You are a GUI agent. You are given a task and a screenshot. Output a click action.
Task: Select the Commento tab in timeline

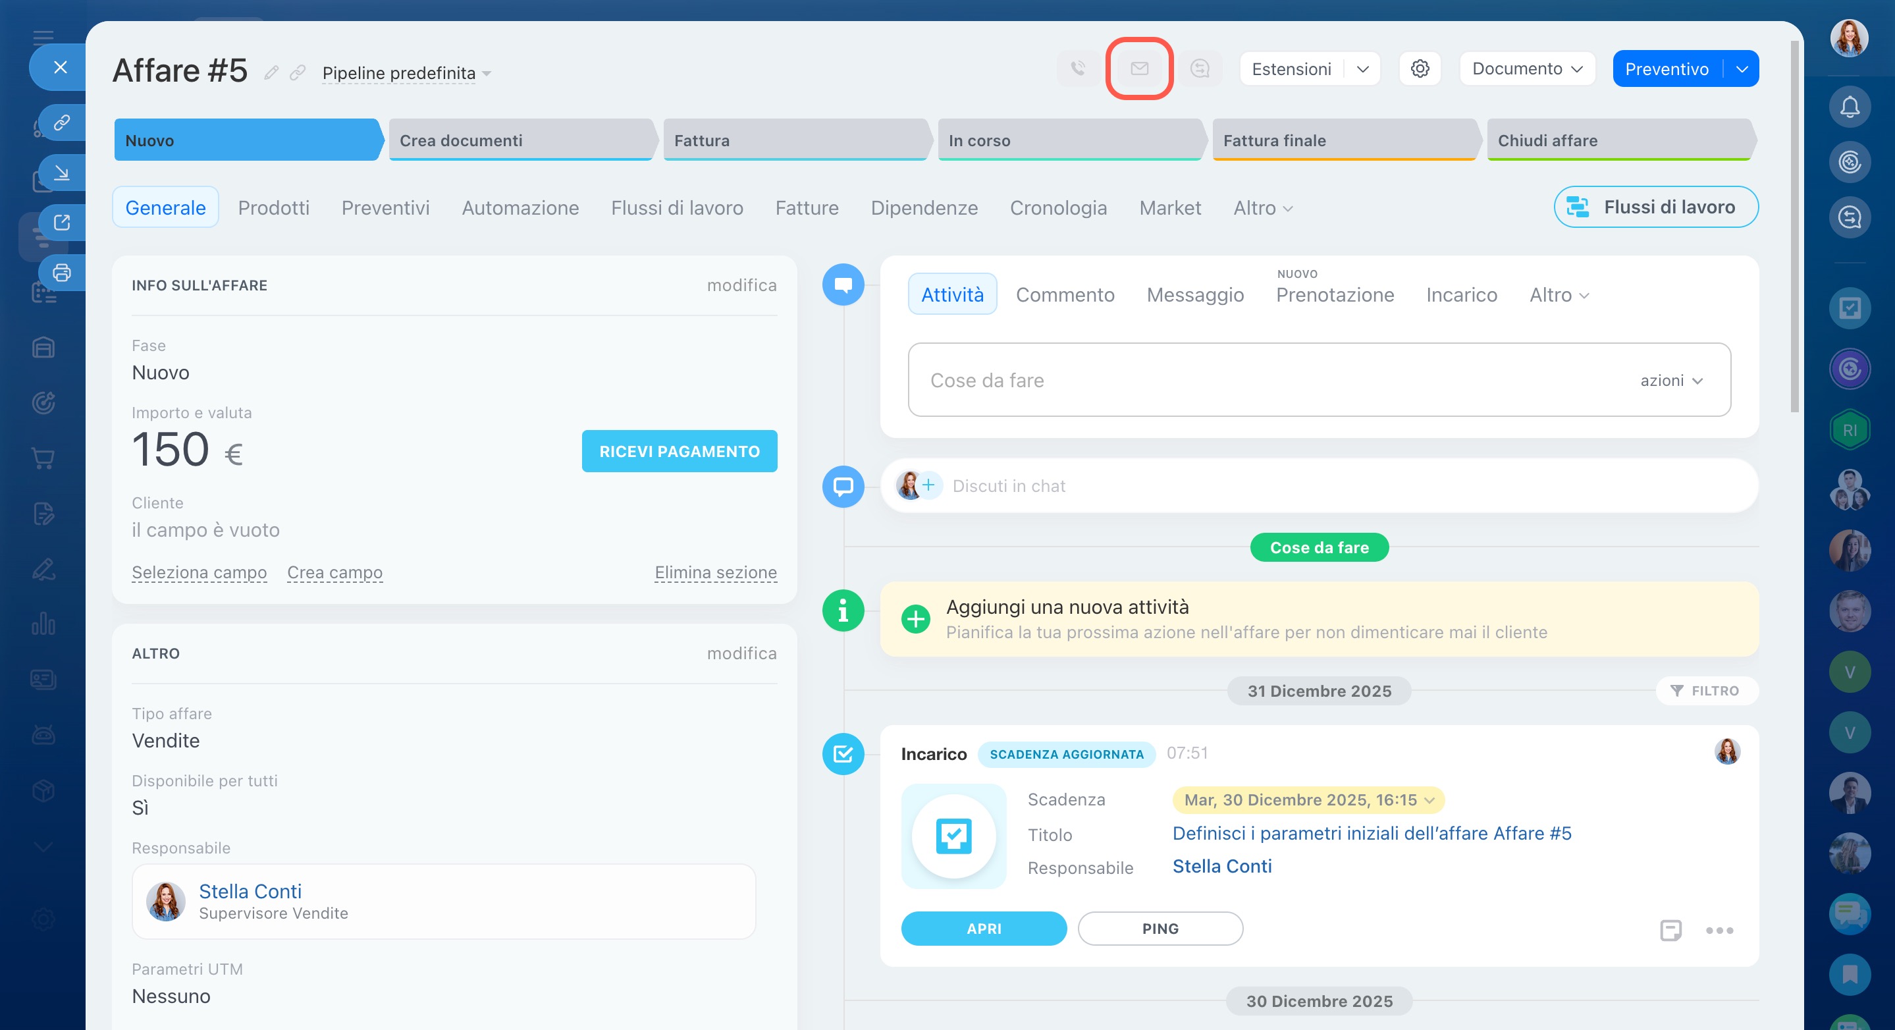1065,294
